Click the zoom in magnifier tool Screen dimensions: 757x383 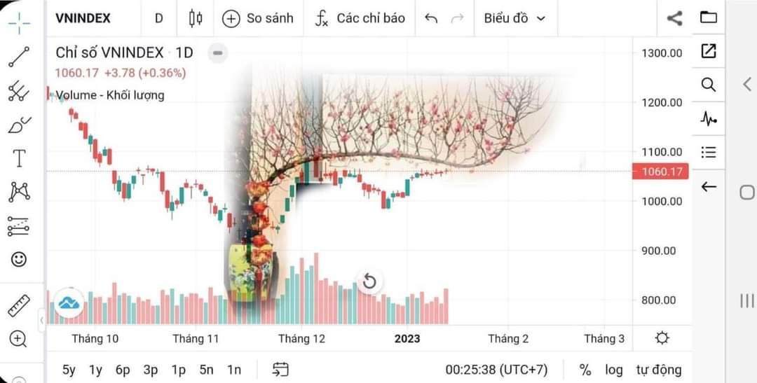18,339
